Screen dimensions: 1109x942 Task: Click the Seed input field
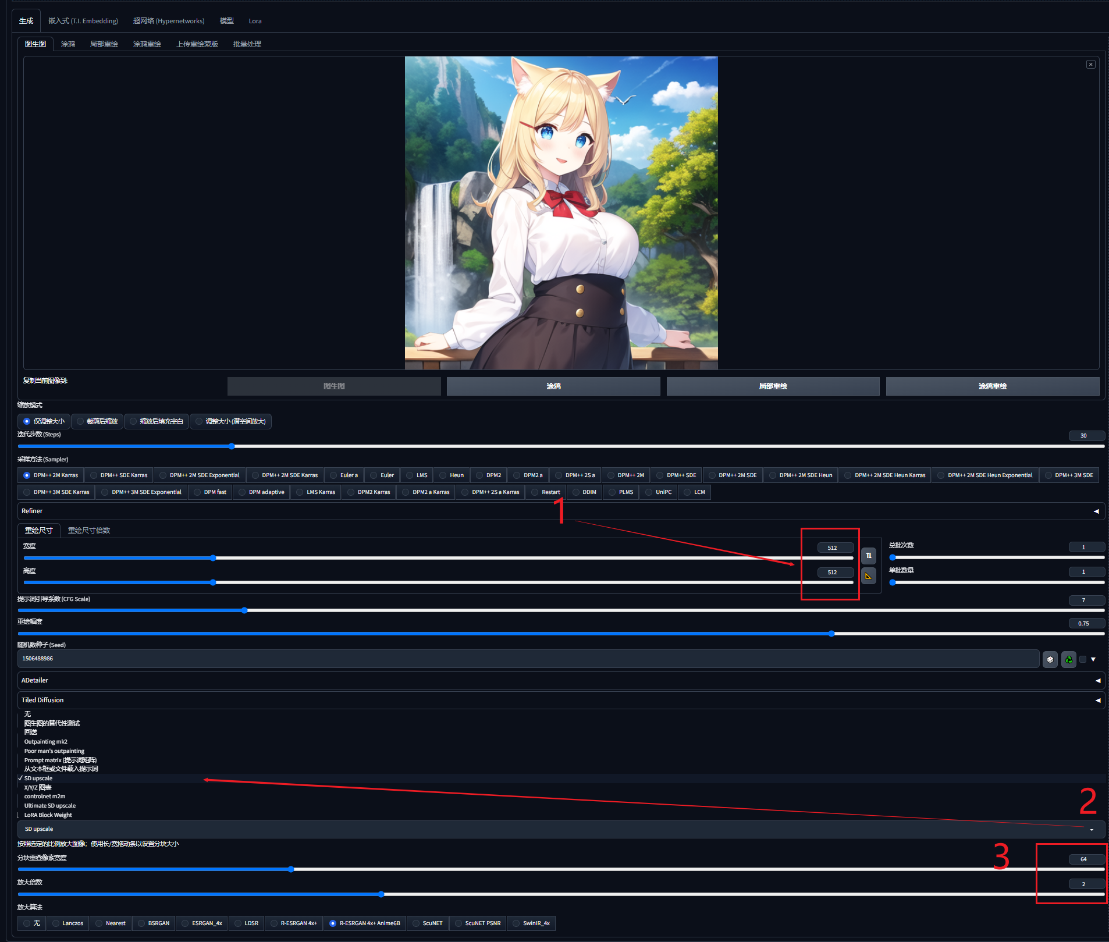point(528,659)
